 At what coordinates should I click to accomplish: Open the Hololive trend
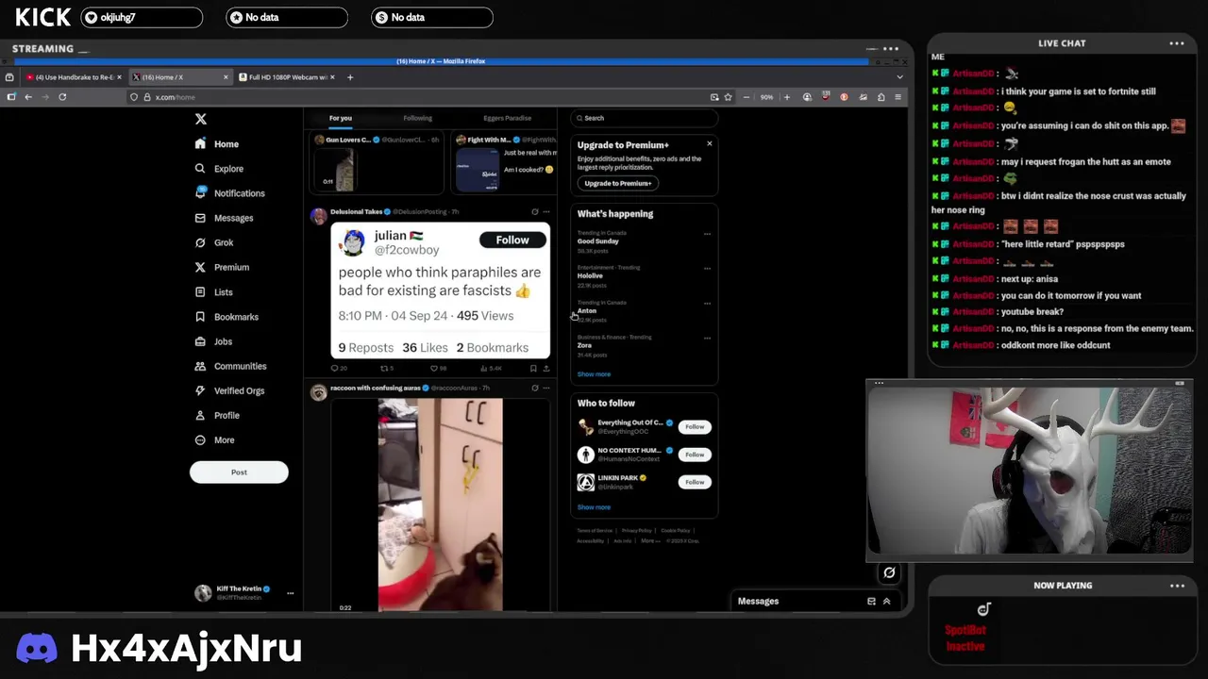click(590, 275)
